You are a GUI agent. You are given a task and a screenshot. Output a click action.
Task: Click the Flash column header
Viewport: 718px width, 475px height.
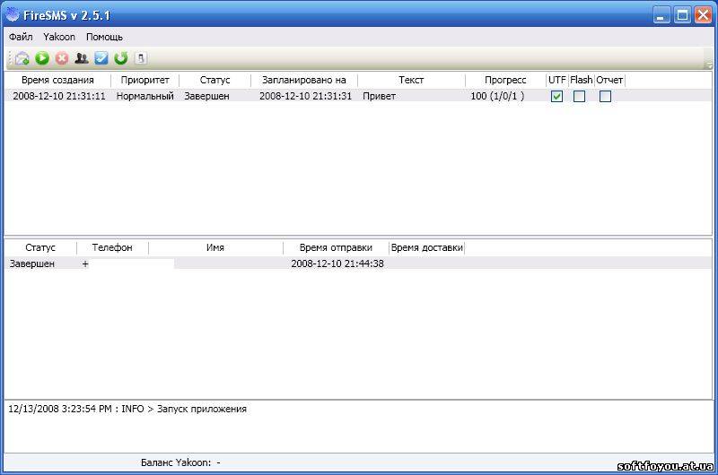(x=581, y=80)
